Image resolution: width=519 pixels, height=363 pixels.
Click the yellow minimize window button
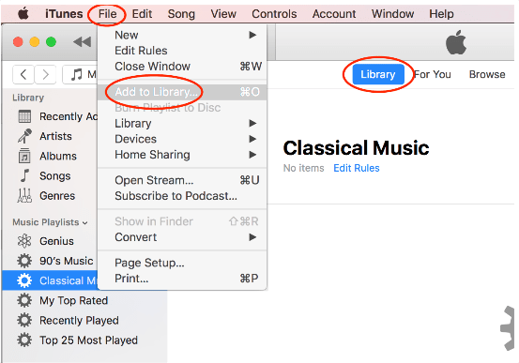(x=35, y=42)
